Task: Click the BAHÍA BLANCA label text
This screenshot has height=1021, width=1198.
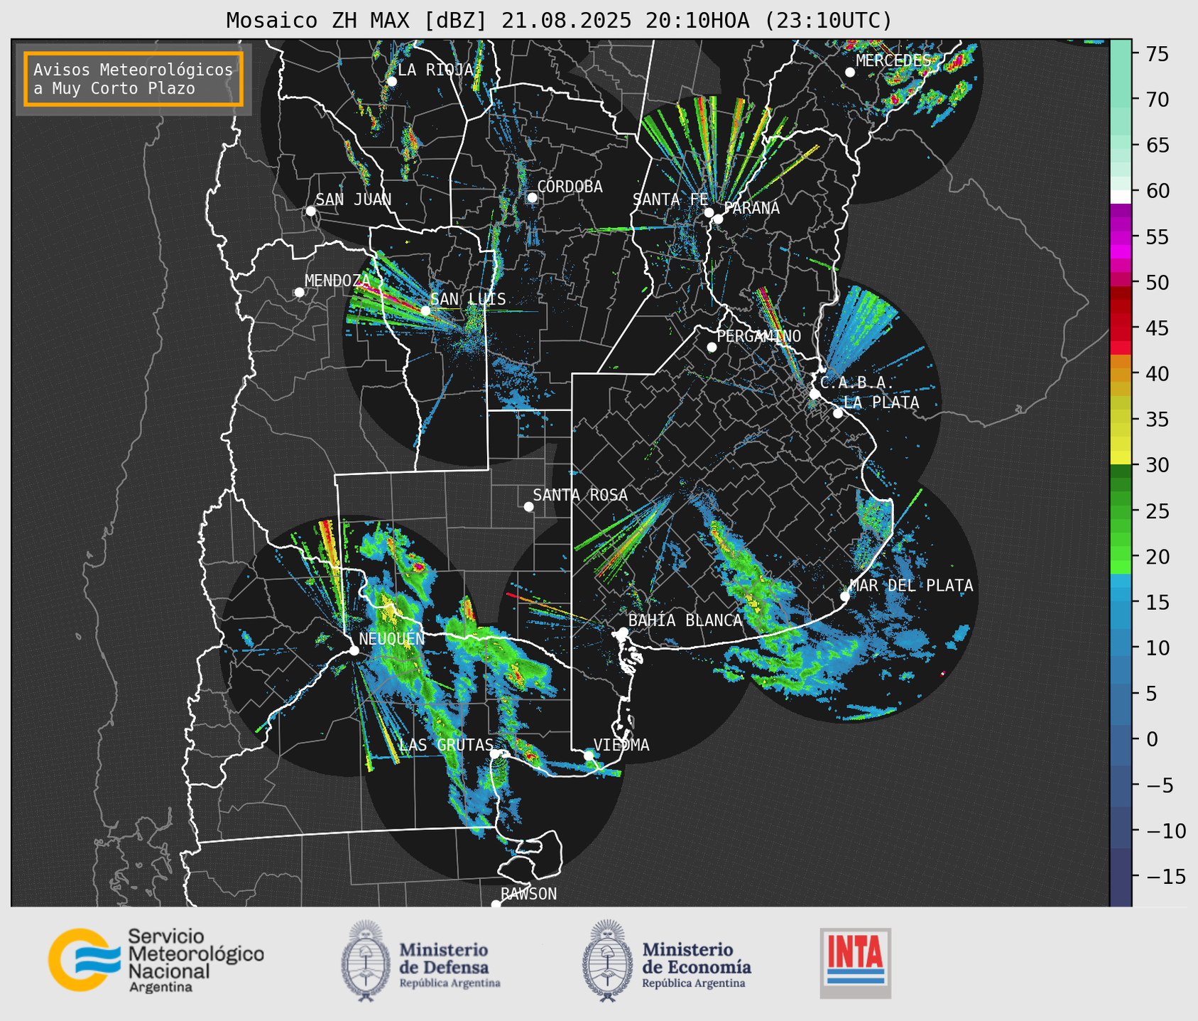Action: coord(685,621)
